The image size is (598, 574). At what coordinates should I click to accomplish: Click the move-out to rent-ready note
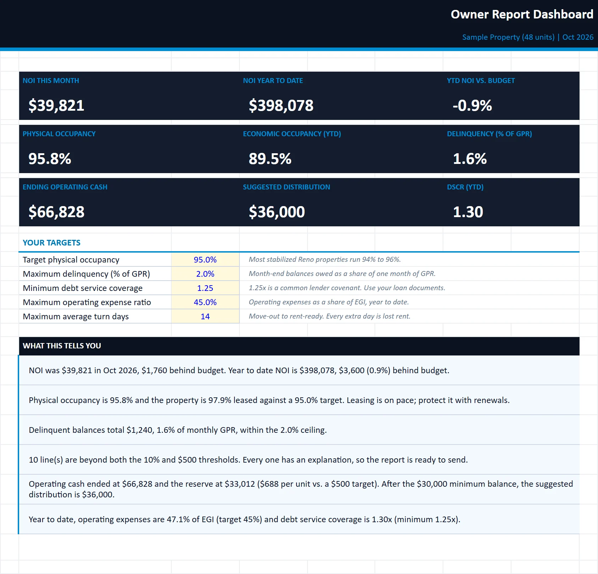pos(330,316)
